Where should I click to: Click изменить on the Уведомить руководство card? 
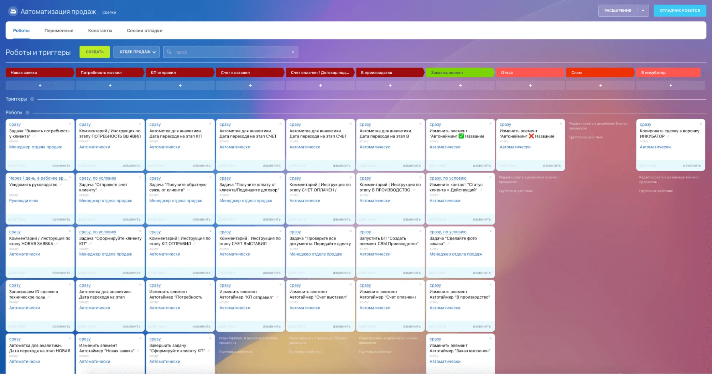[x=61, y=220]
